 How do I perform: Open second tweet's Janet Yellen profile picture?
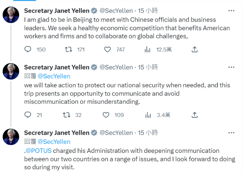pyautogui.click(x=11, y=71)
